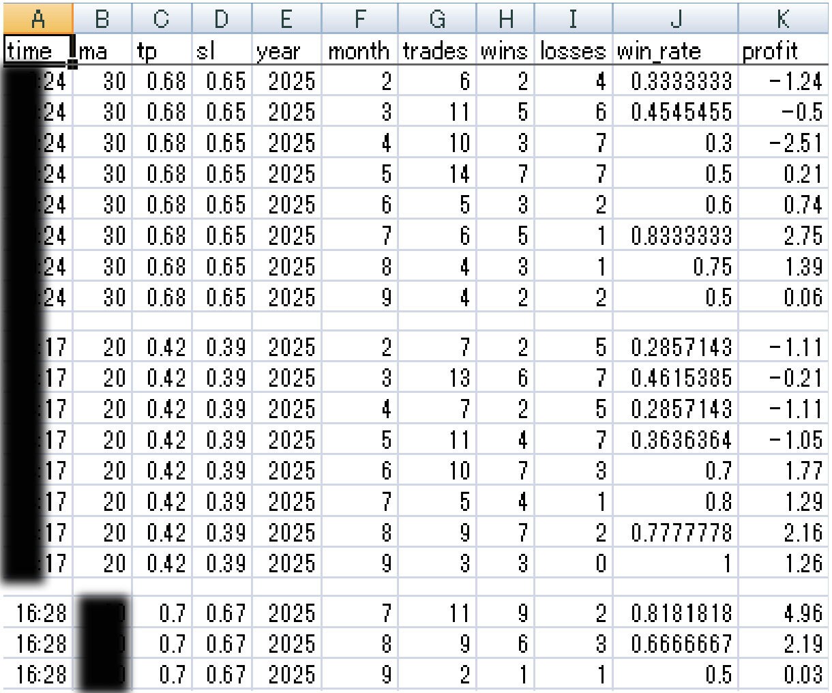The height and width of the screenshot is (693, 832).
Task: Select profit cell showing 0.03
Action: click(782, 676)
